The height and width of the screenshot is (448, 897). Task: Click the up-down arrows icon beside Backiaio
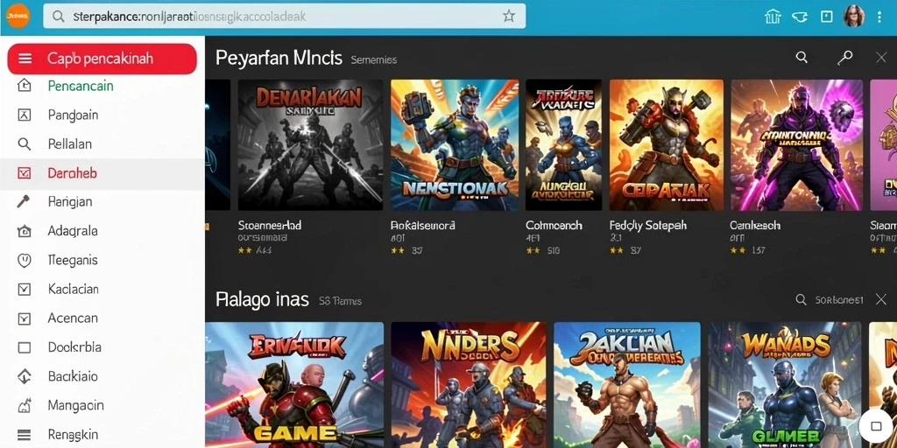[x=24, y=376]
